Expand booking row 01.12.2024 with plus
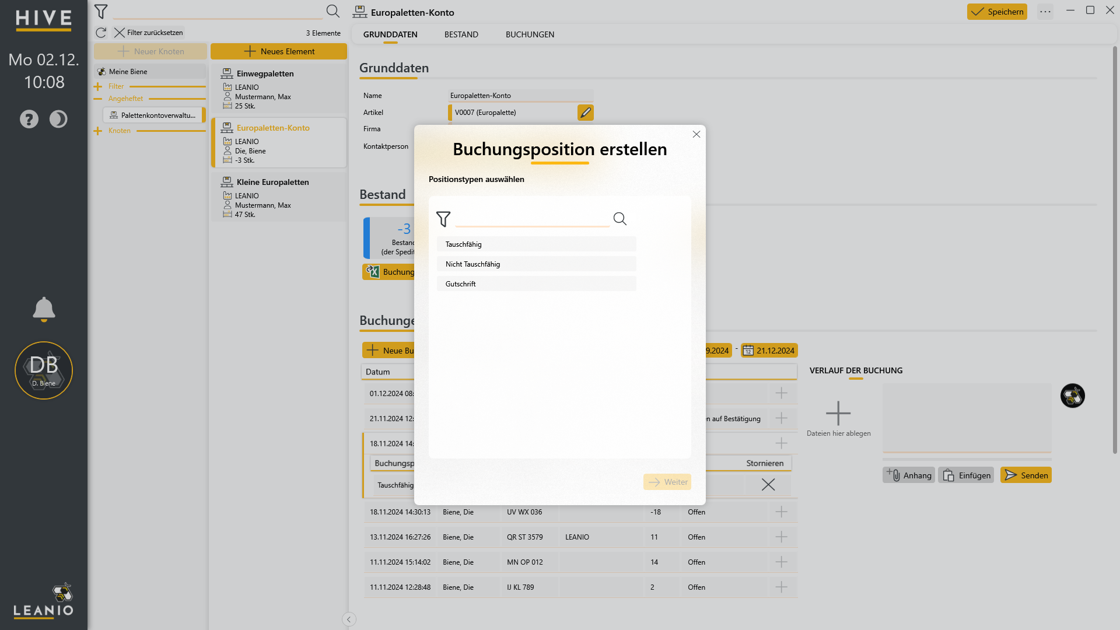Viewport: 1120px width, 630px height. 782,393
